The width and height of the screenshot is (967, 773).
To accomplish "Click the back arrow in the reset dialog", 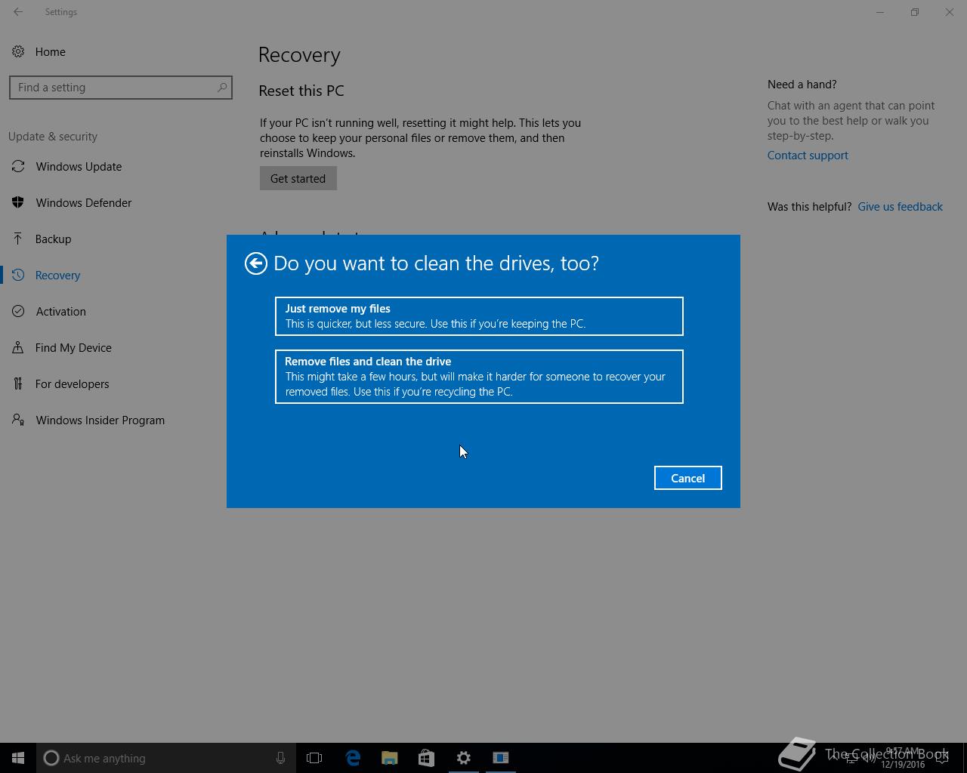I will (256, 263).
